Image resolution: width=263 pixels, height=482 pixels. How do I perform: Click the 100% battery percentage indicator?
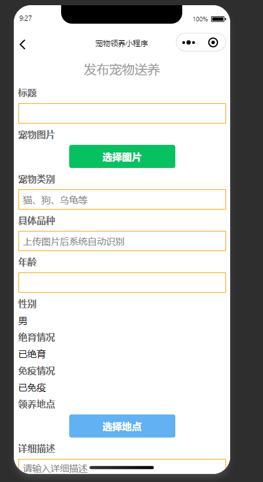200,19
